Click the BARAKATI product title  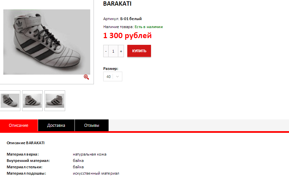pos(117,3)
